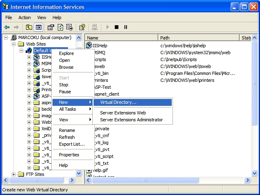
Task: Click the Pause item icon
Action: [126, 27]
